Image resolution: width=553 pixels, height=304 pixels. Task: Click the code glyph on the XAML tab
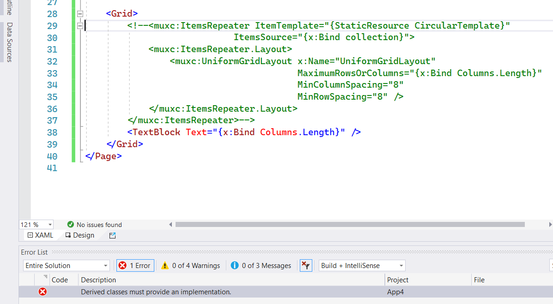(31, 235)
